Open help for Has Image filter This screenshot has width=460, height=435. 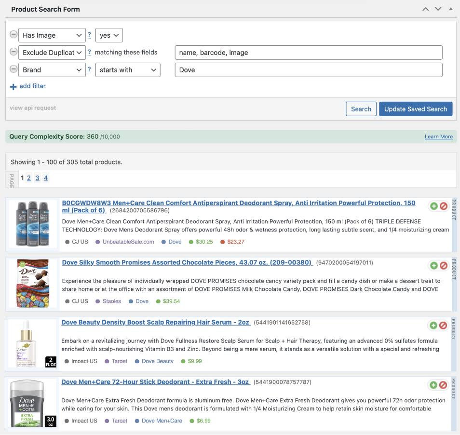coord(89,35)
